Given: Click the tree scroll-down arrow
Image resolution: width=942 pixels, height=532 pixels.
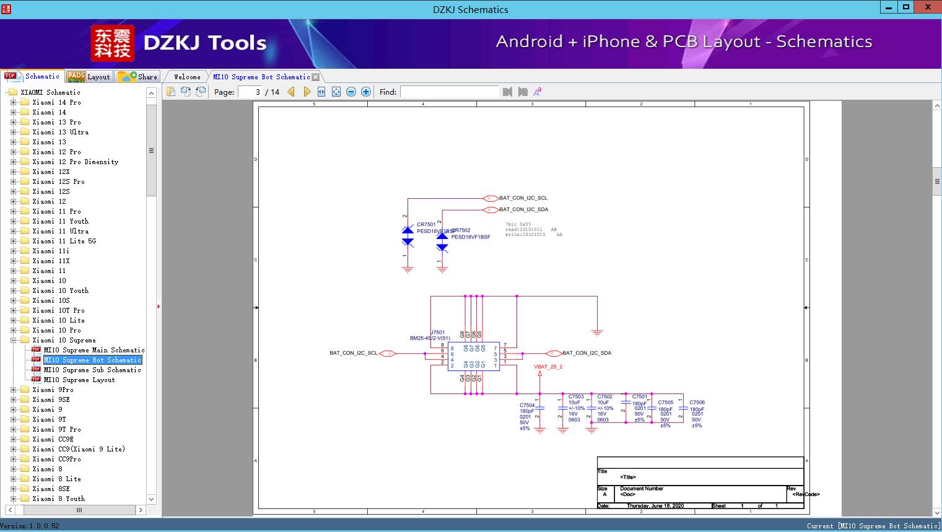Looking at the screenshot, I should (x=151, y=499).
